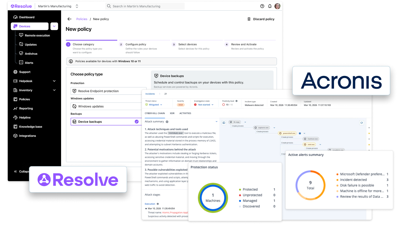Click the search field in Martin's Manufacturing
401x225 pixels.
145,6
